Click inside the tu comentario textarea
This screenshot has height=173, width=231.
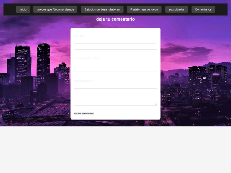pyautogui.click(x=115, y=97)
